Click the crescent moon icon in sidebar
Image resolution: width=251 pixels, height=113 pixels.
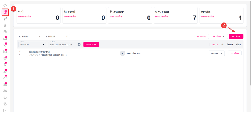pyautogui.click(x=5, y=64)
